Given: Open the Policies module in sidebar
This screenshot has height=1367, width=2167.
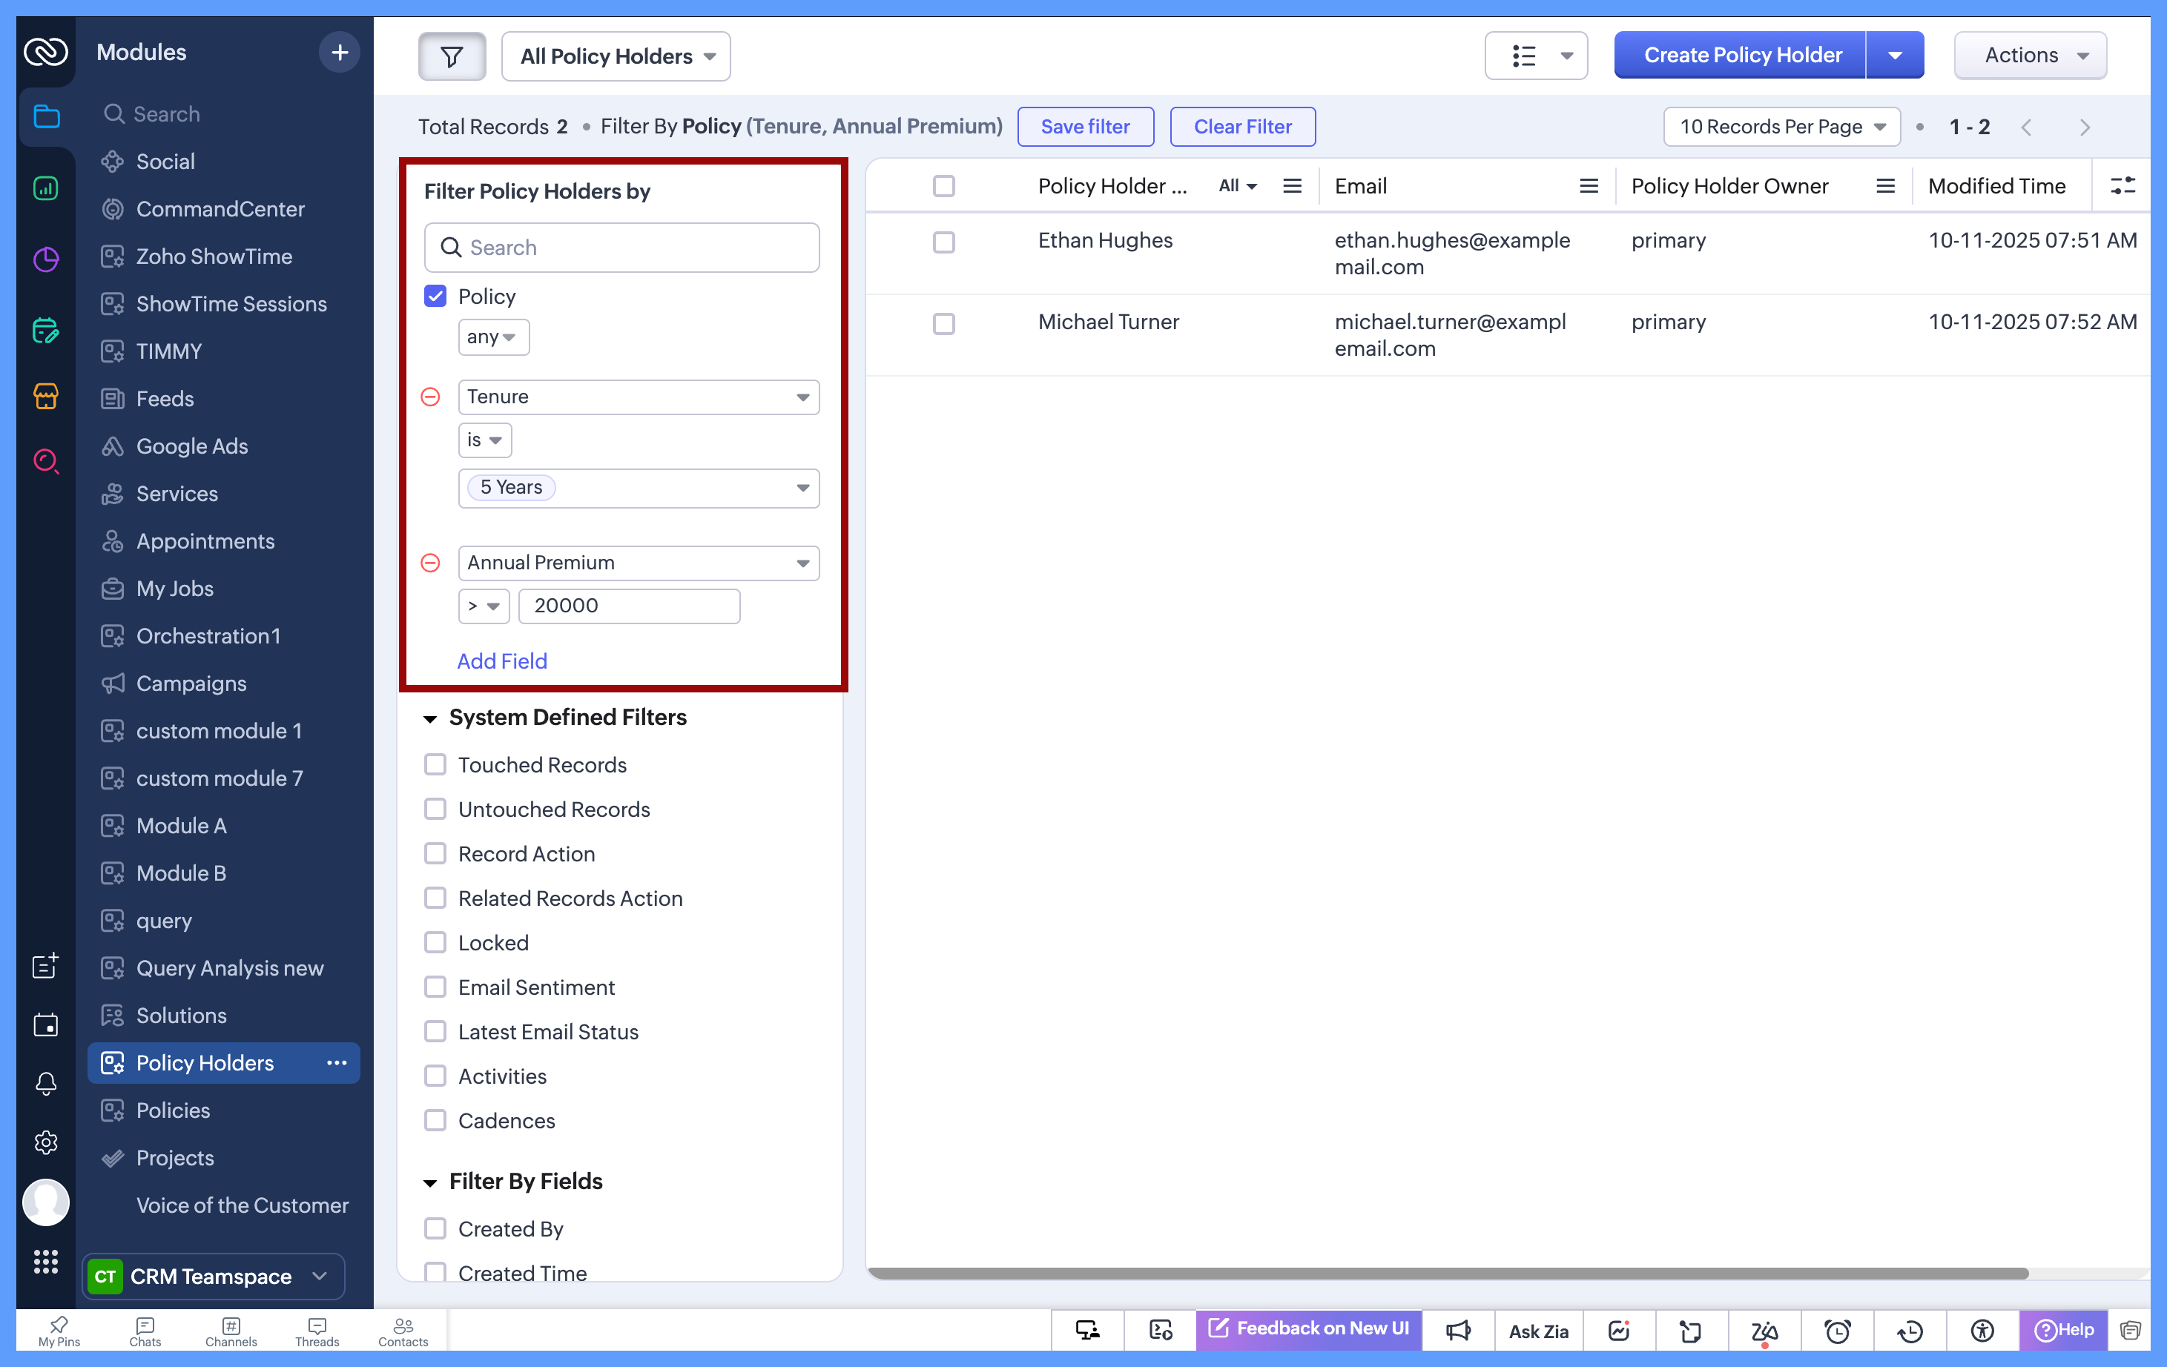Looking at the screenshot, I should pyautogui.click(x=173, y=1111).
